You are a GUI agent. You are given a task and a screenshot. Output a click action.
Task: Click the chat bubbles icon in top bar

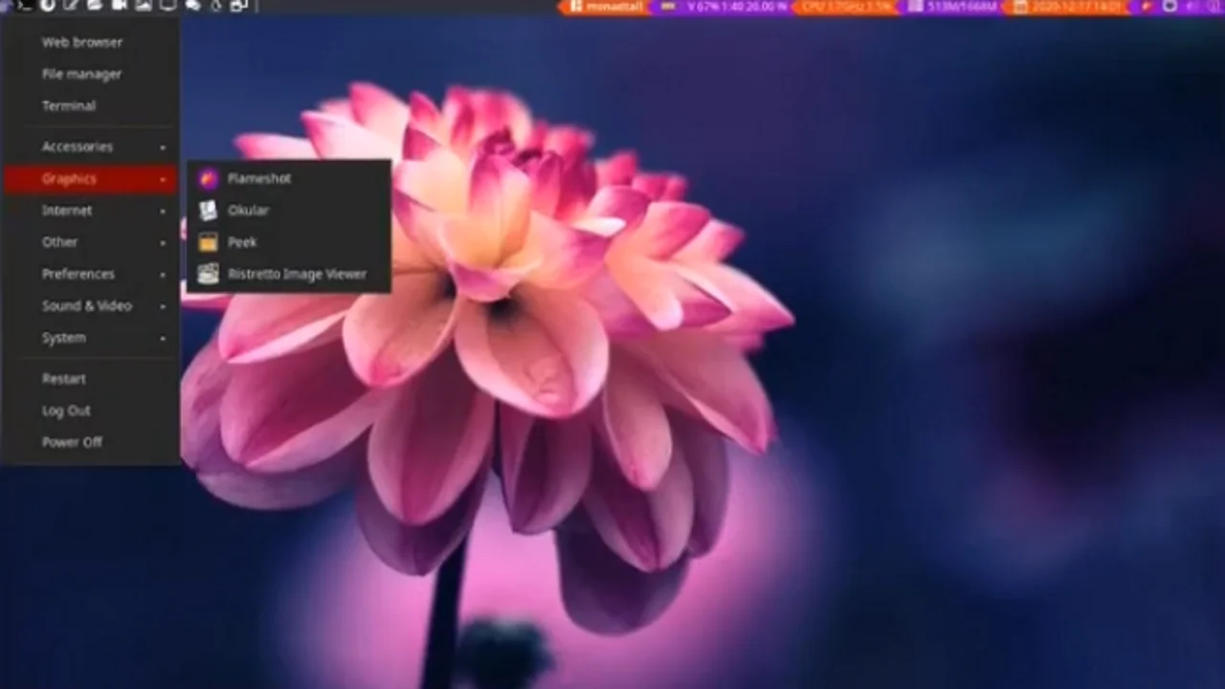point(192,6)
